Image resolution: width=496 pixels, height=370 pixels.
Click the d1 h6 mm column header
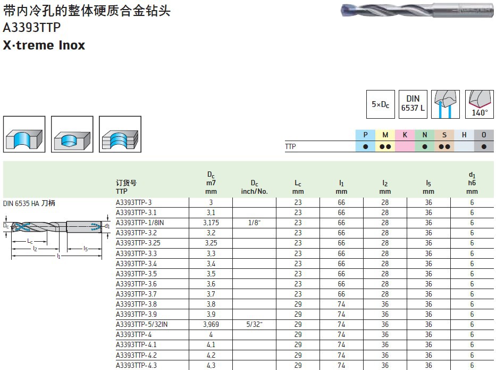pos(472,183)
